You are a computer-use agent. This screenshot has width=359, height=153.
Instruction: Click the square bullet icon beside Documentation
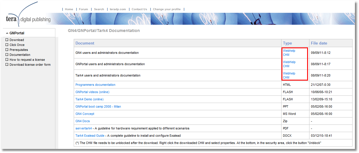tap(7, 54)
